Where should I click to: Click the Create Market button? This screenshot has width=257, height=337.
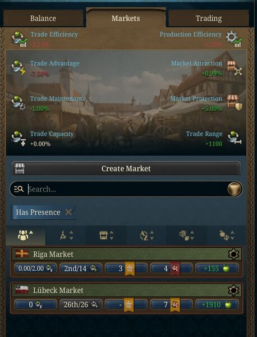pyautogui.click(x=126, y=168)
